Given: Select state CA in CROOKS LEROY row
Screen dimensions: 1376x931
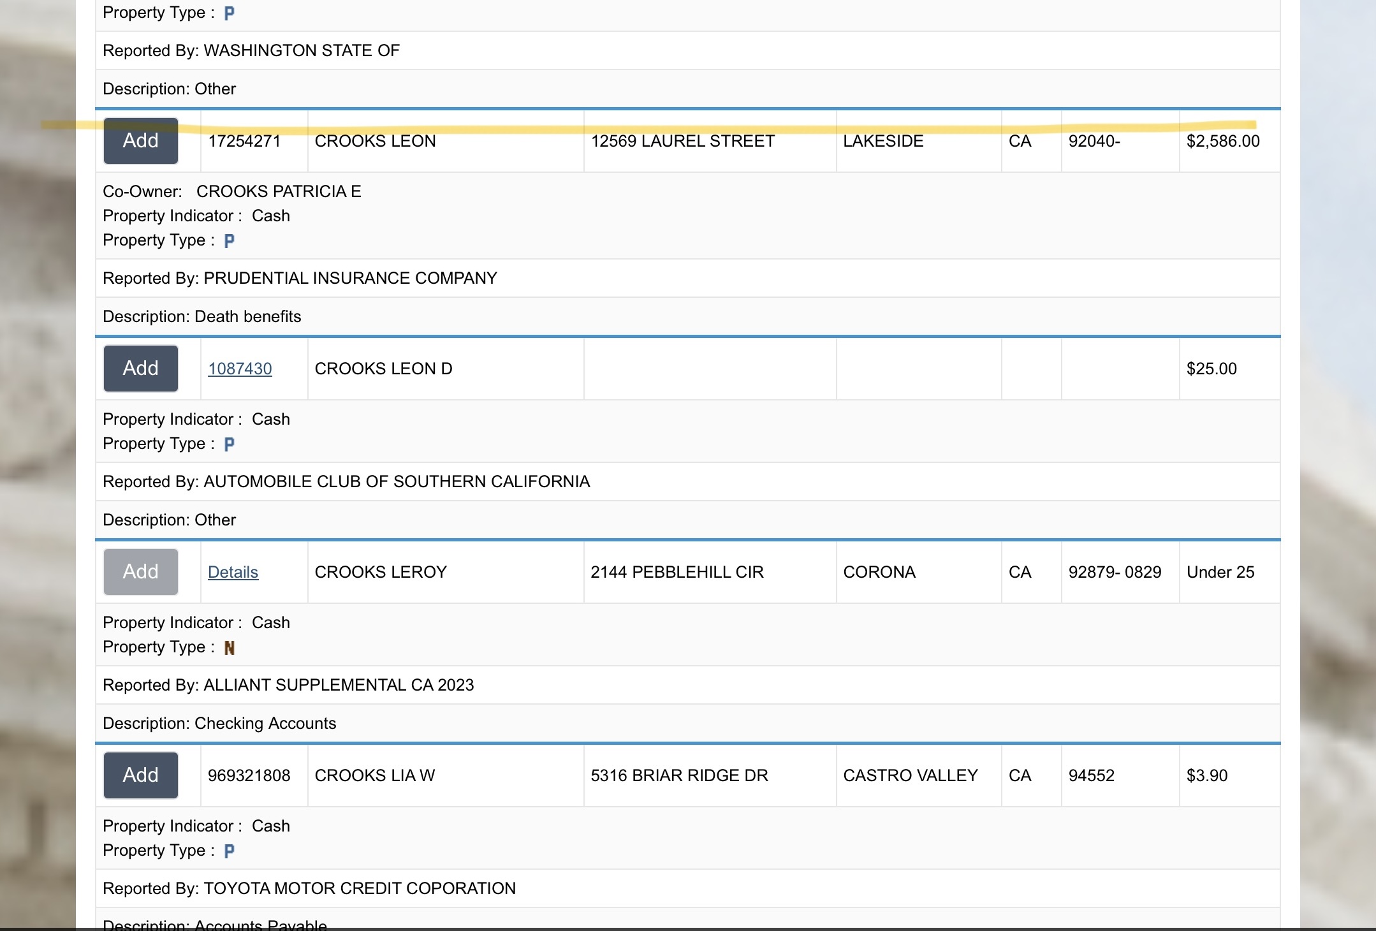Looking at the screenshot, I should pyautogui.click(x=1020, y=572).
